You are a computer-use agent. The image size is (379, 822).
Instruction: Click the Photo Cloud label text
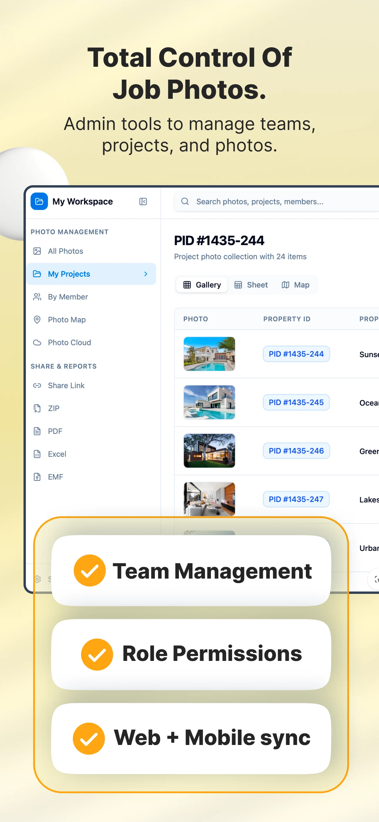pos(70,342)
